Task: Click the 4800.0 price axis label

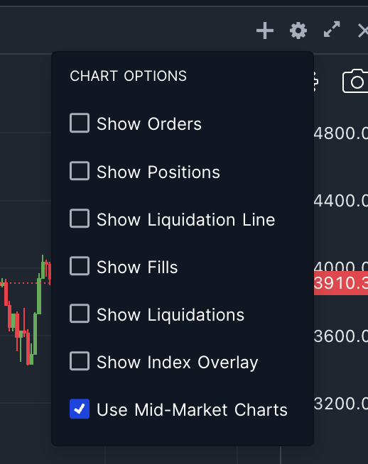Action: 341,133
